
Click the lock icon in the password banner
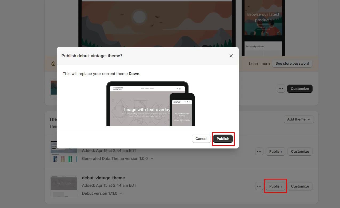(x=53, y=64)
